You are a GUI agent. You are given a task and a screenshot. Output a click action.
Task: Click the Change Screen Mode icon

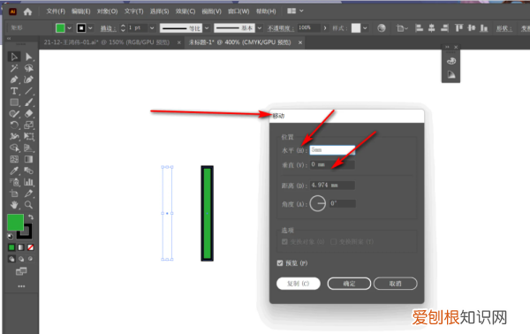[21, 271]
